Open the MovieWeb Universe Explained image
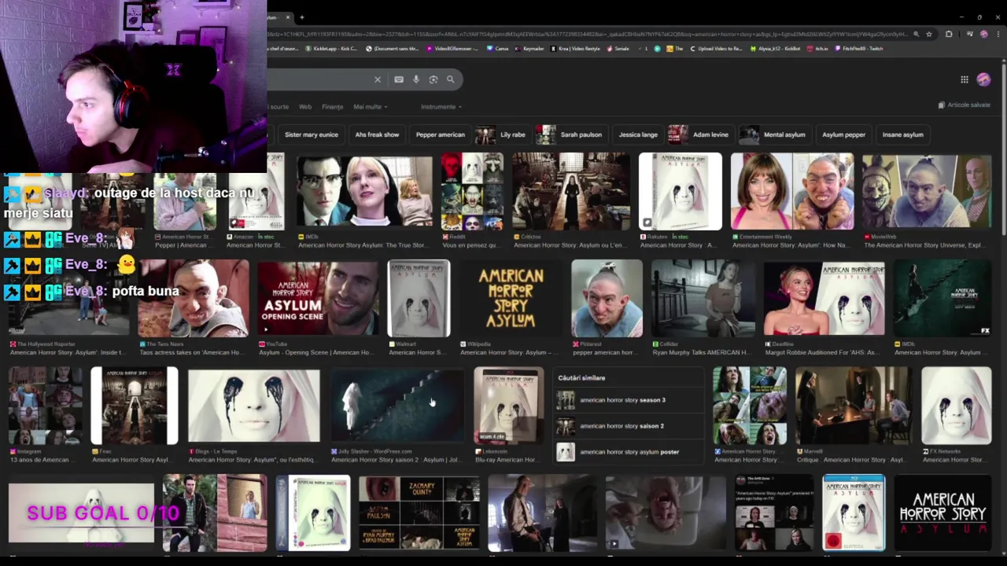 pyautogui.click(x=927, y=192)
